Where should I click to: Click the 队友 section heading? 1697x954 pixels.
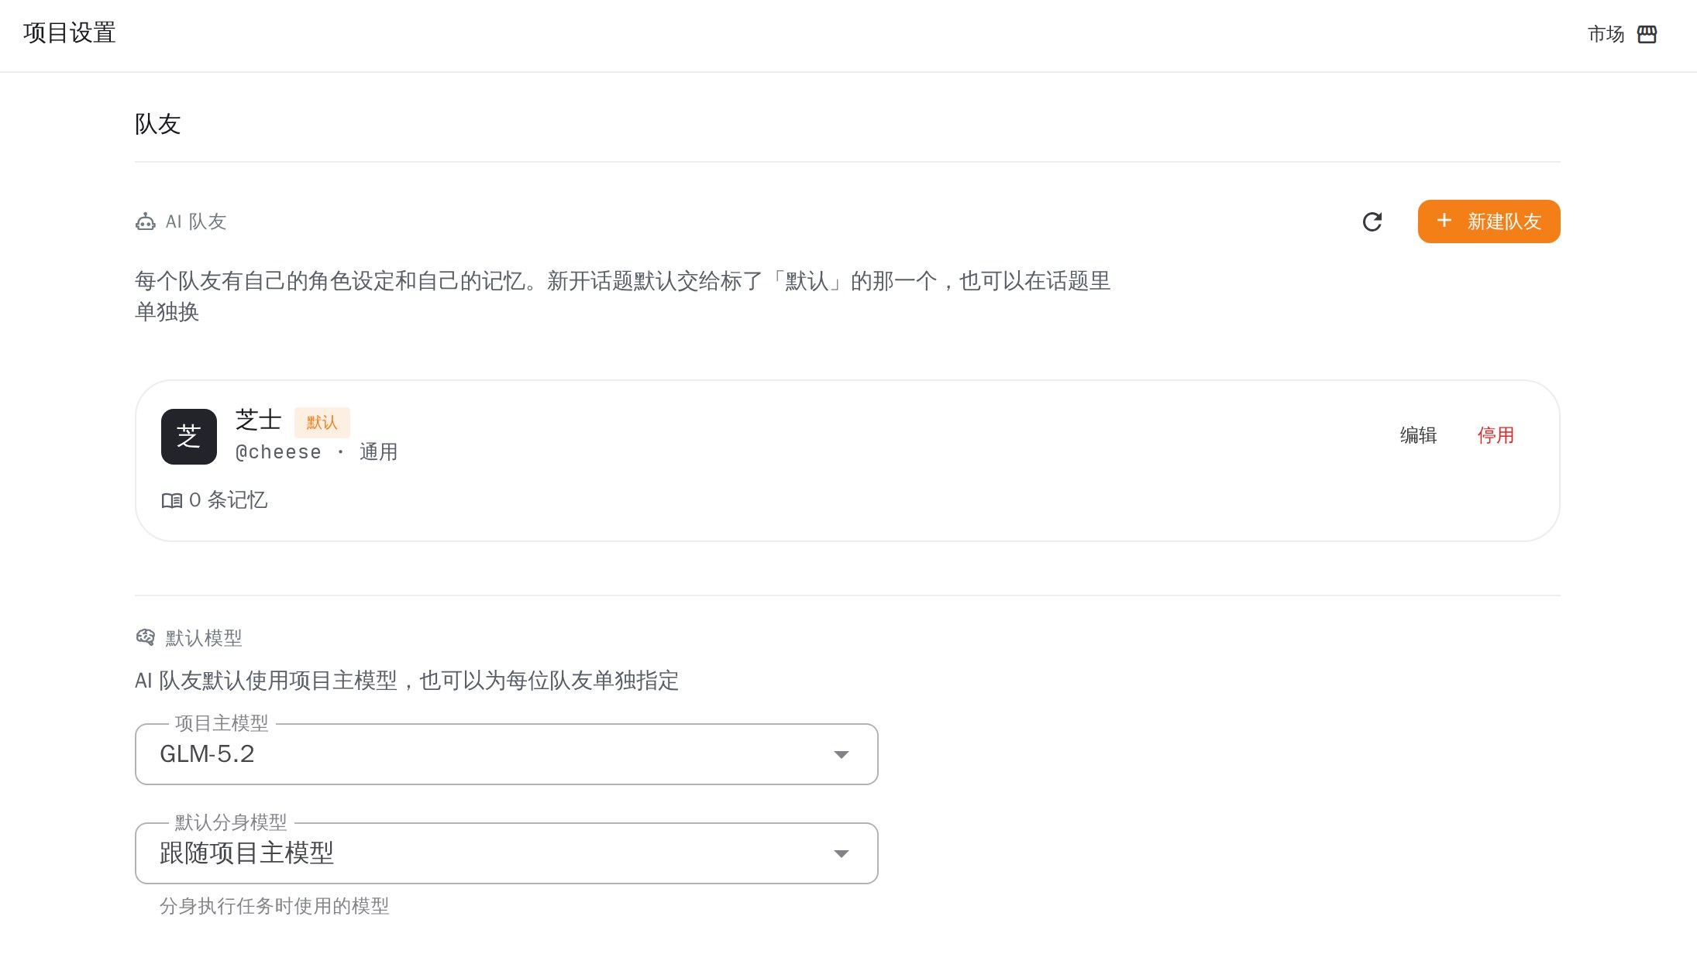click(158, 124)
